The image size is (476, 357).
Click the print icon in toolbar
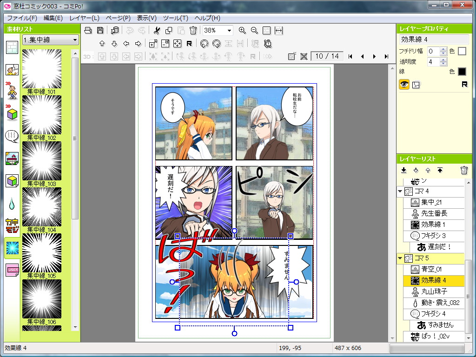point(88,30)
